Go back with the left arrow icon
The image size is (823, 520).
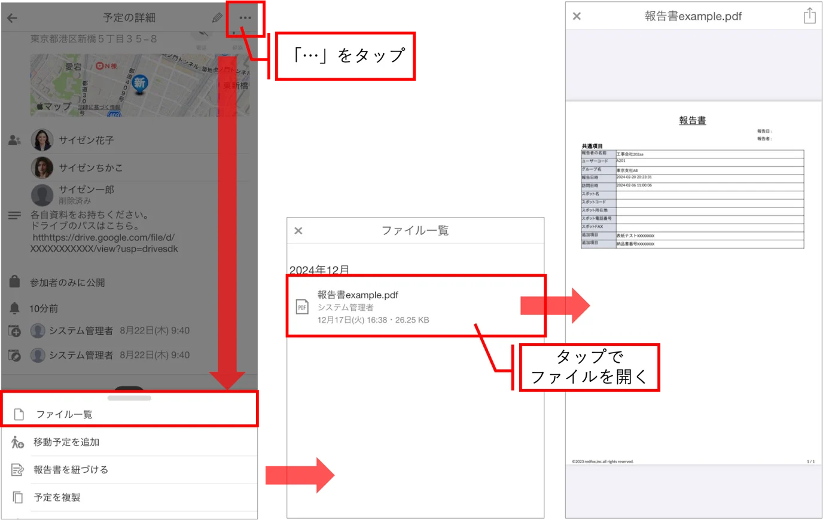12,18
